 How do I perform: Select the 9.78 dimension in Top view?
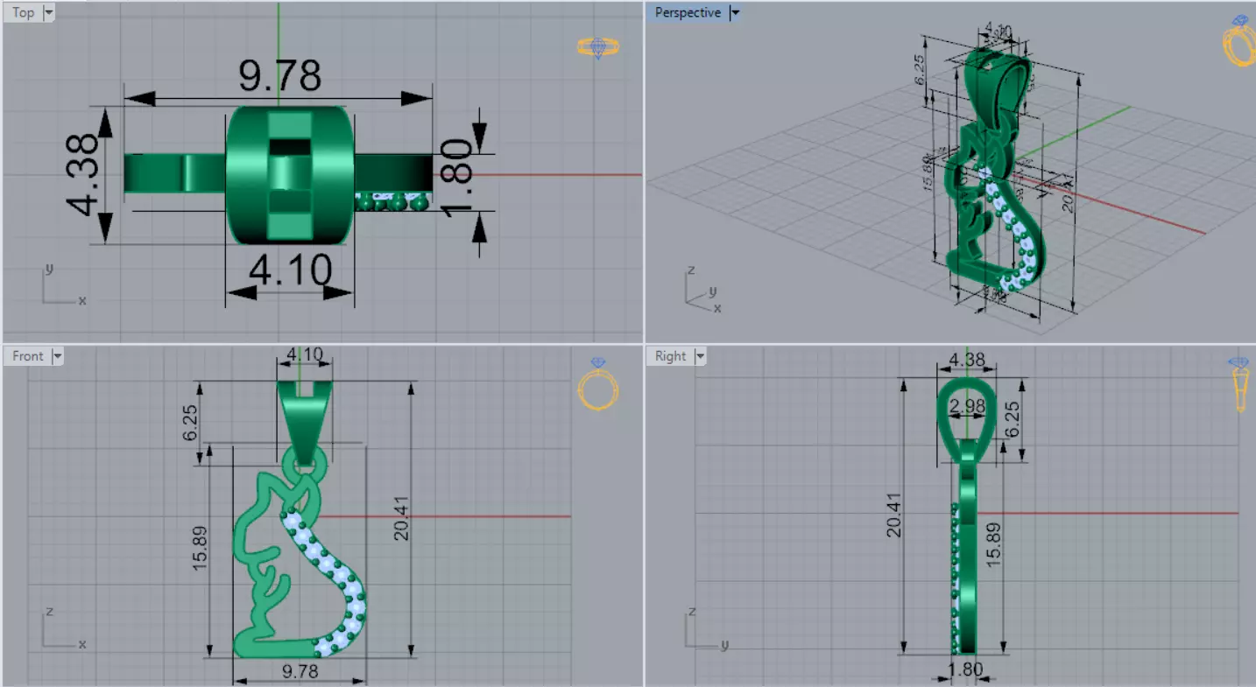279,76
